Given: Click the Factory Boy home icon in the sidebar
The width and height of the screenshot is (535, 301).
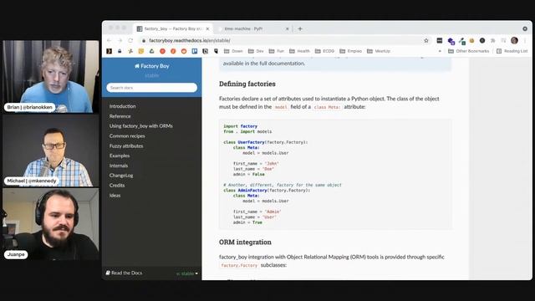Looking at the screenshot, I should (137, 66).
